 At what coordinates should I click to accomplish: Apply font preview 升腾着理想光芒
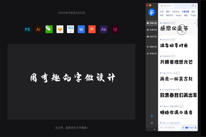point(176,62)
